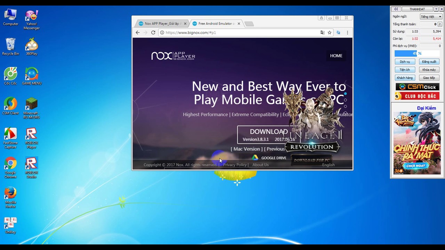445x250 pixels.
Task: Launch the CSM Client icon
Action: [10, 106]
